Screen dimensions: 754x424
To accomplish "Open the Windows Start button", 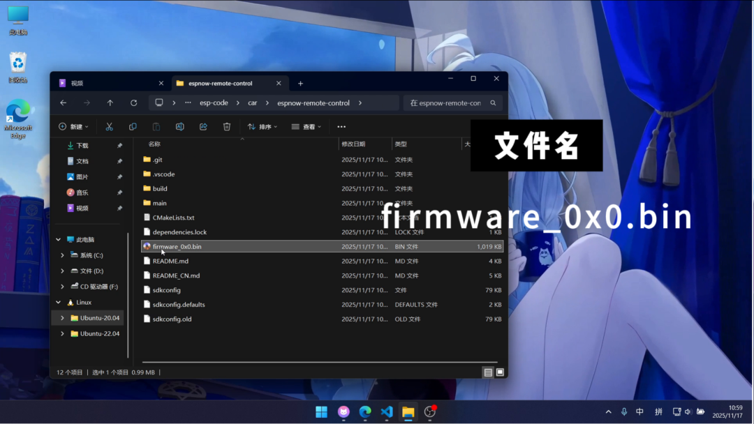I will point(321,412).
